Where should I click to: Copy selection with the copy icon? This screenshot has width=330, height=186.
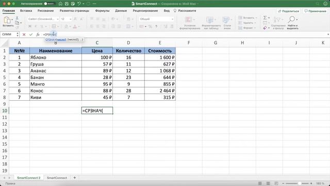pyautogui.click(x=18, y=23)
